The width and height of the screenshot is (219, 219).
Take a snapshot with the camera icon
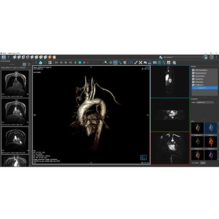(154, 62)
